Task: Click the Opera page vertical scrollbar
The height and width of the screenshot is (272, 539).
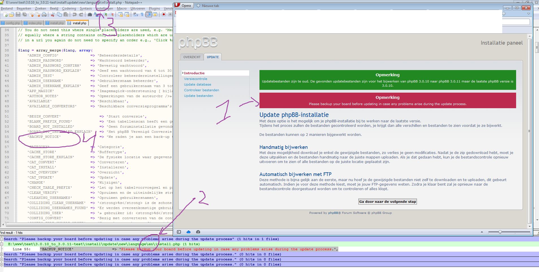Action: (529, 131)
